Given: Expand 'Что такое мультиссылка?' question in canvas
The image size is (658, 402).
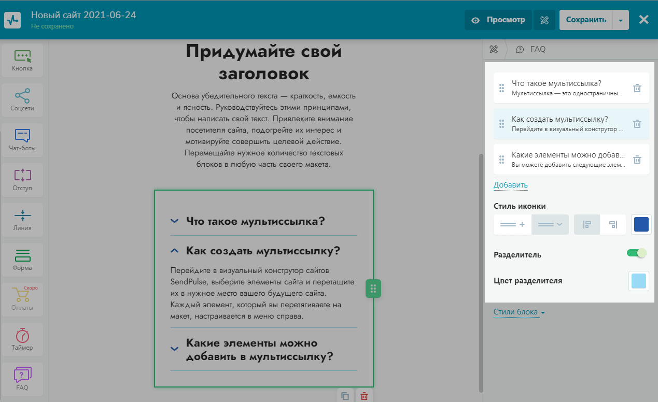Looking at the screenshot, I should 255,221.
